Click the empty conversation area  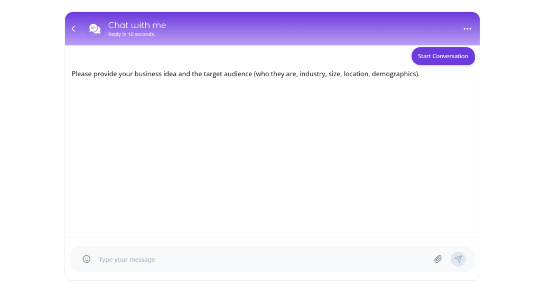click(272, 159)
